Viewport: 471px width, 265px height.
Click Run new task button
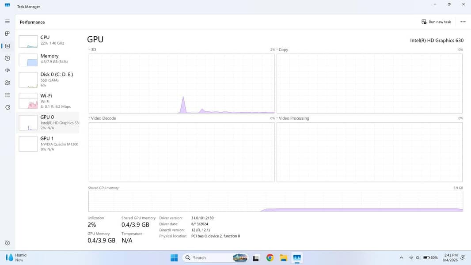[x=436, y=22]
